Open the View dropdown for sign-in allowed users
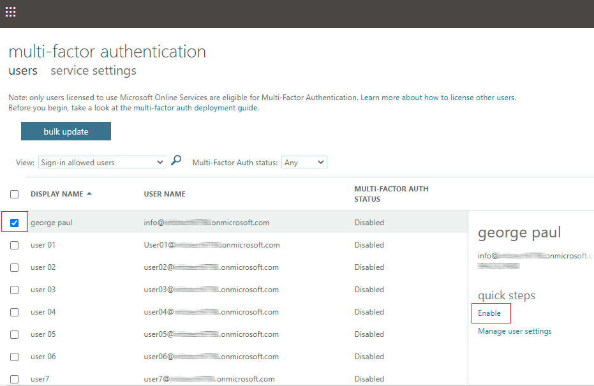Image resolution: width=594 pixels, height=386 pixels. pos(102,163)
